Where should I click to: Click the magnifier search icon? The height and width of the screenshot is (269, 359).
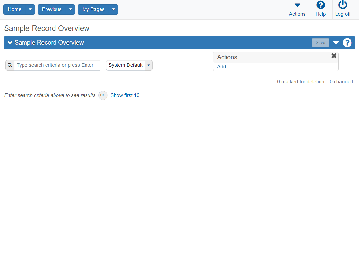[x=10, y=65]
